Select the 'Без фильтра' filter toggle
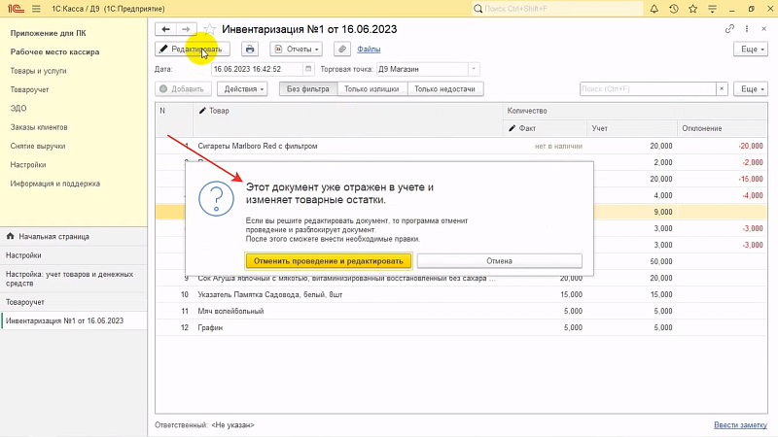This screenshot has width=778, height=437. 309,89
